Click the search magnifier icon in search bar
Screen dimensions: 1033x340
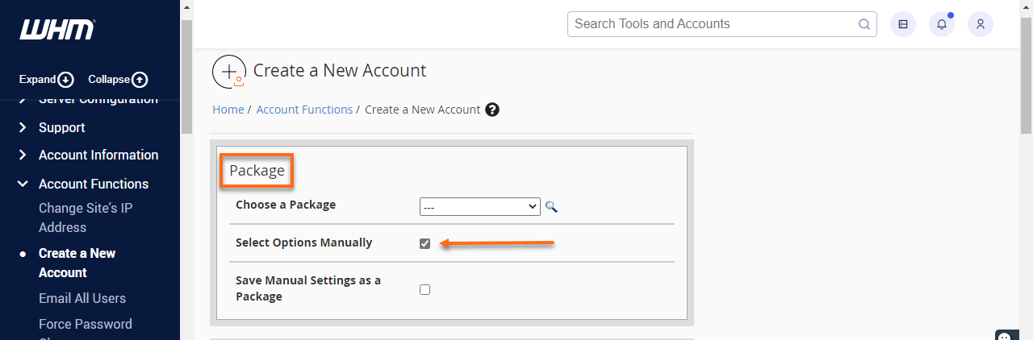864,24
